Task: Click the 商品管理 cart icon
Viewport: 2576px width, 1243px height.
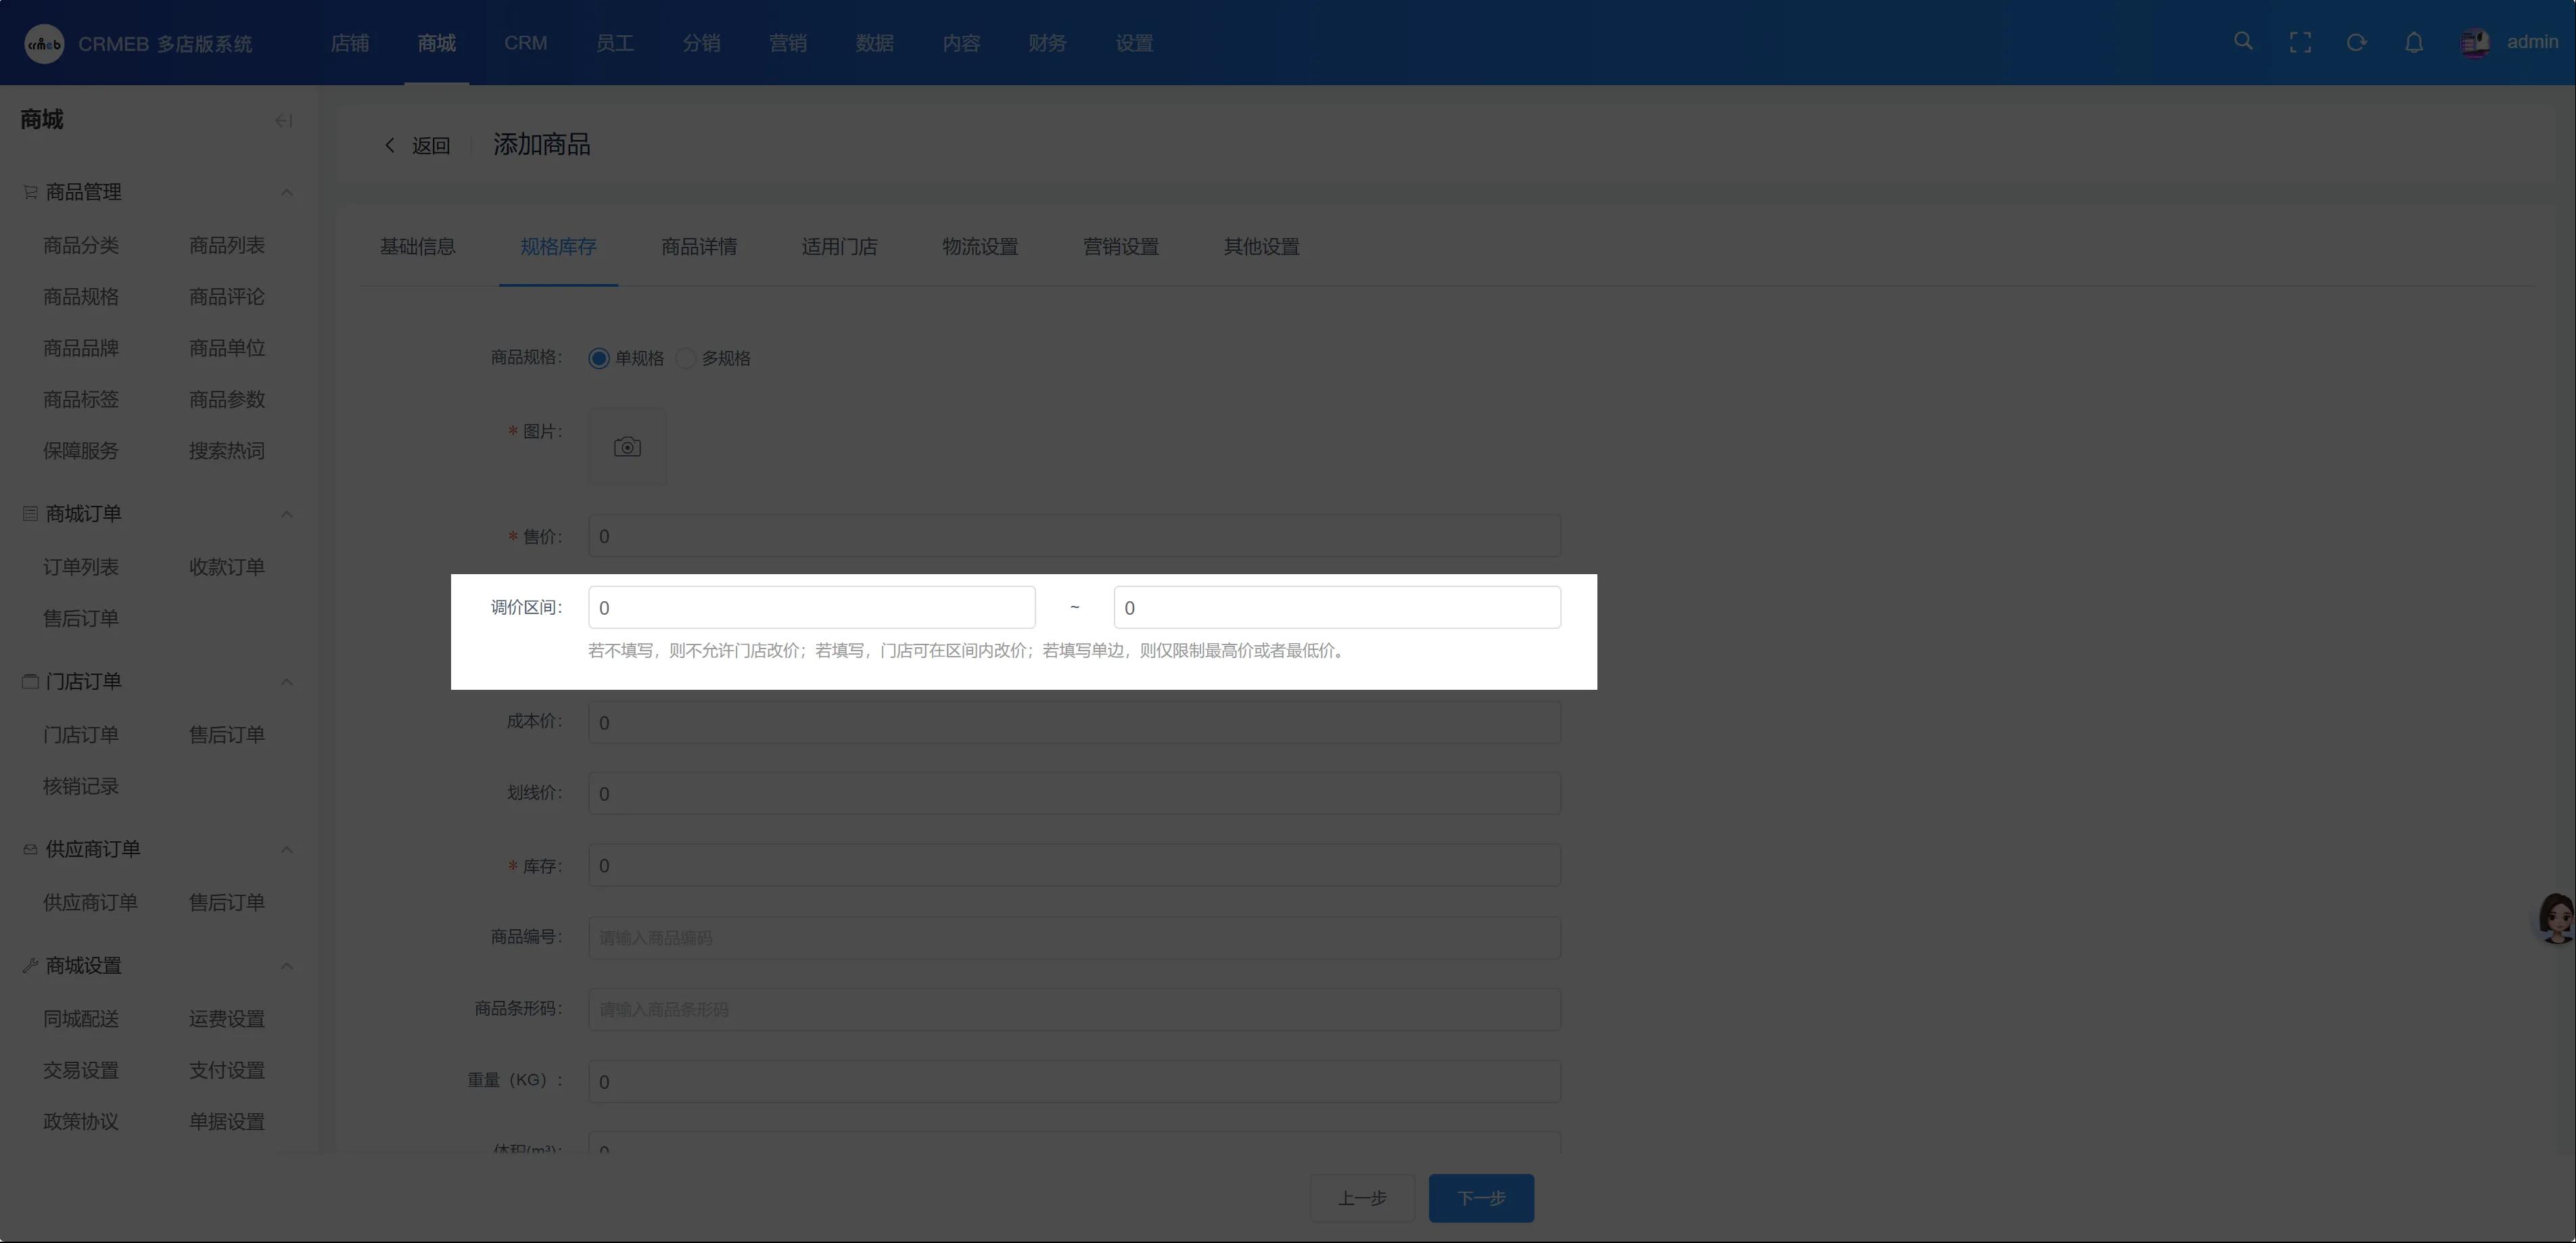Action: coord(30,192)
